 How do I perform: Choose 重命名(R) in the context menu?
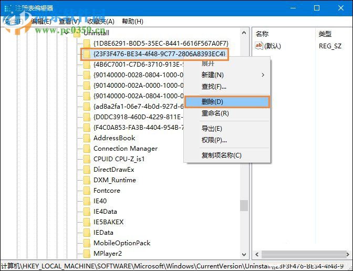(227, 113)
